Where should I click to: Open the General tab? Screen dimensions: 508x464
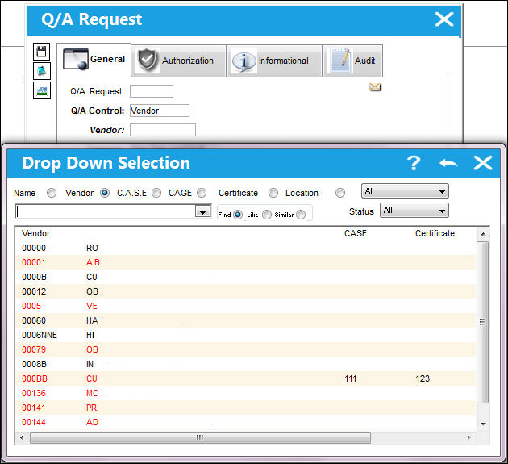coord(94,60)
